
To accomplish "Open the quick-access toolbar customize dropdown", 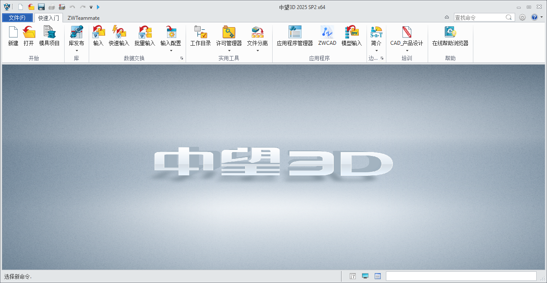I will [91, 7].
